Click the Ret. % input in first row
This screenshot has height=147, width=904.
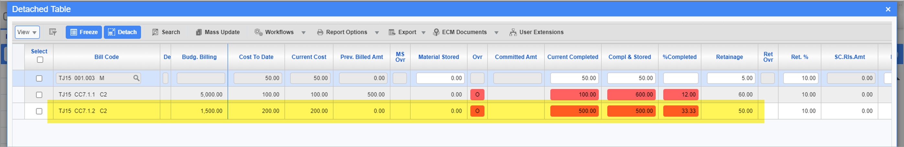[x=800, y=78]
